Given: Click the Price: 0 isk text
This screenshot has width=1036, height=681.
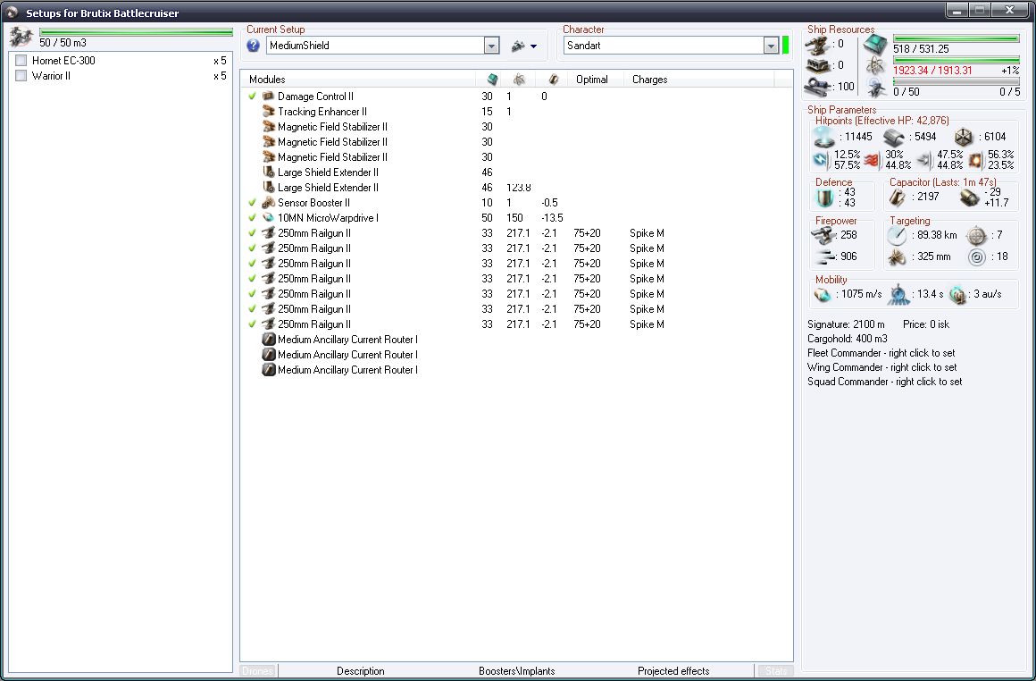Looking at the screenshot, I should click(x=925, y=324).
